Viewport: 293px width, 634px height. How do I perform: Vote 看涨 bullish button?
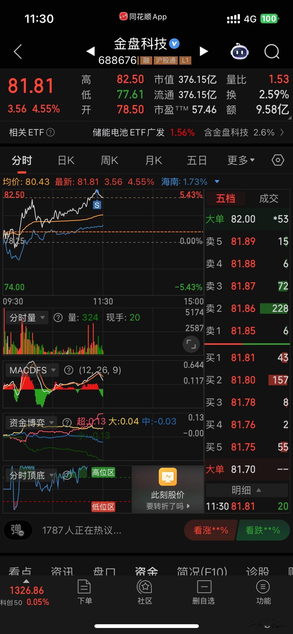[211, 530]
